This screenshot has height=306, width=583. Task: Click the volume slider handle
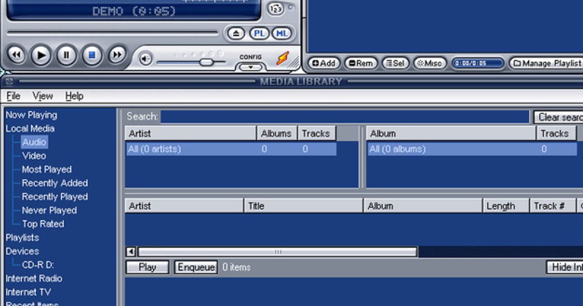pyautogui.click(x=206, y=62)
